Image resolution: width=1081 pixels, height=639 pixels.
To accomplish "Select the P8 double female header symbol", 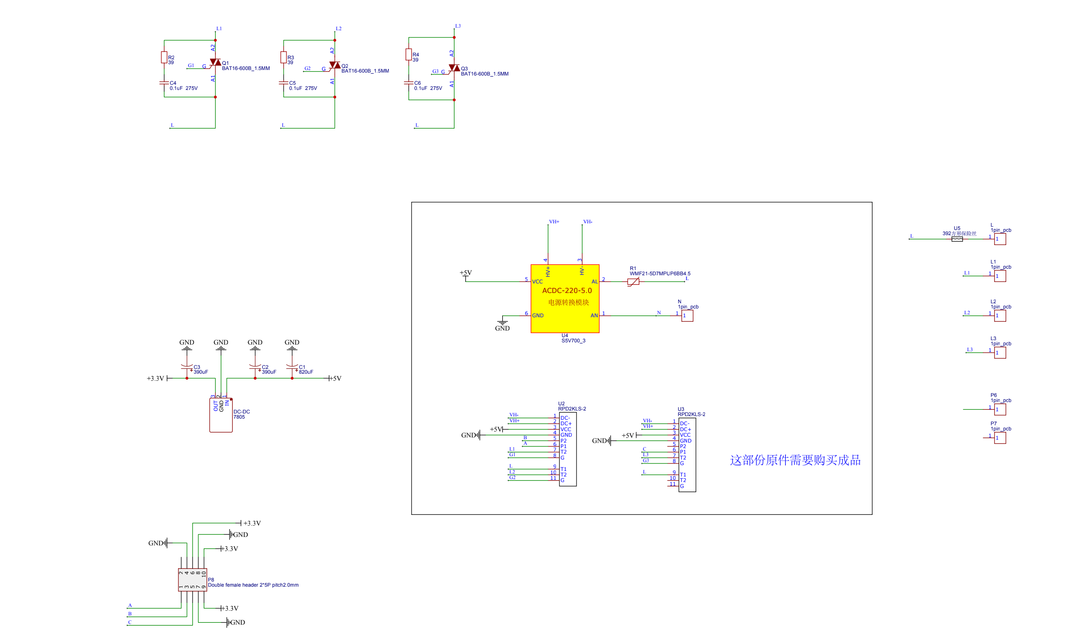I will pos(193,580).
